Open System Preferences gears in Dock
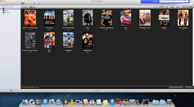The width and height of the screenshot is (194, 107). 132,102
